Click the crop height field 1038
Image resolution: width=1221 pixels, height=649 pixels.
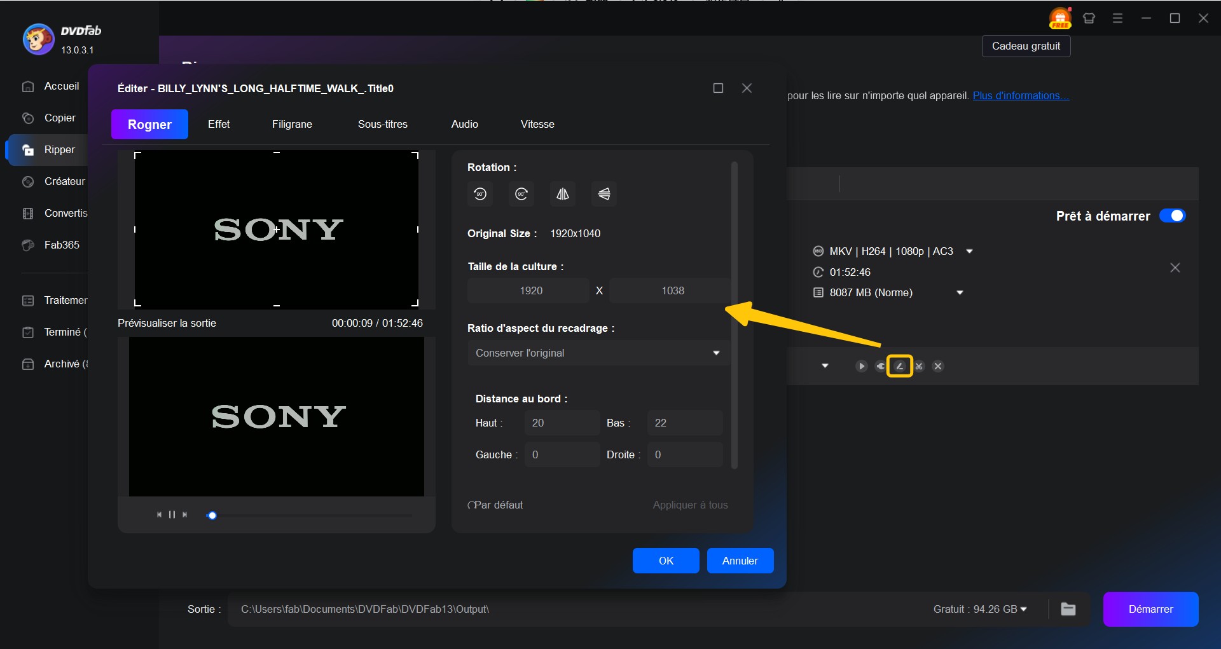pyautogui.click(x=670, y=290)
